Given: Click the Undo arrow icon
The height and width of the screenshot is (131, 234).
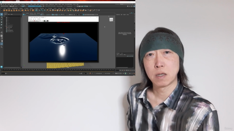Looking at the screenshot, I should pyautogui.click(x=15, y=6).
